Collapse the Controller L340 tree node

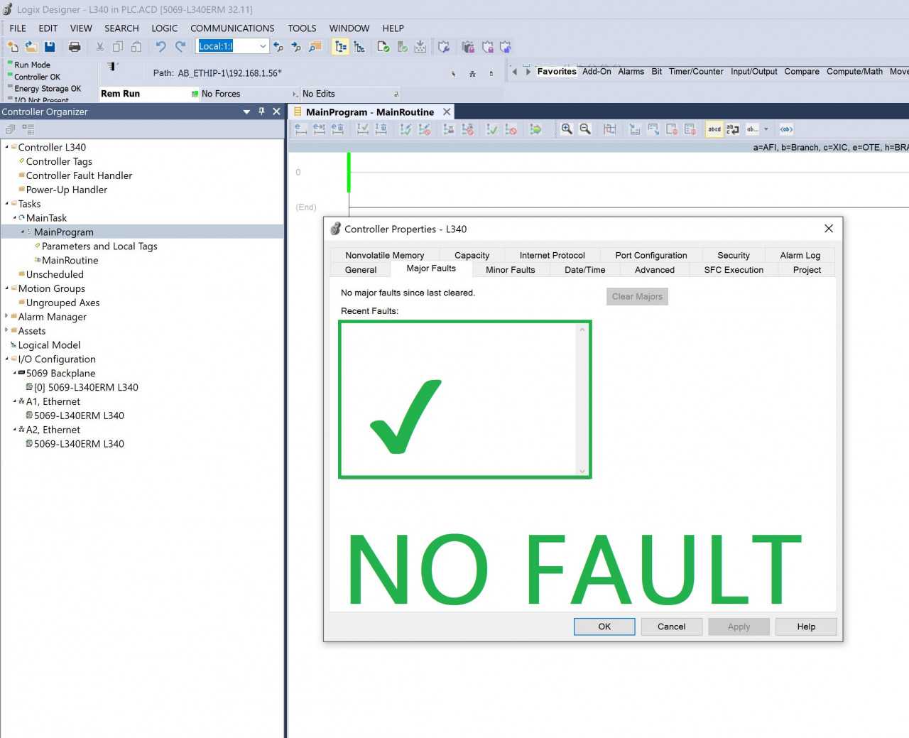(x=6, y=147)
